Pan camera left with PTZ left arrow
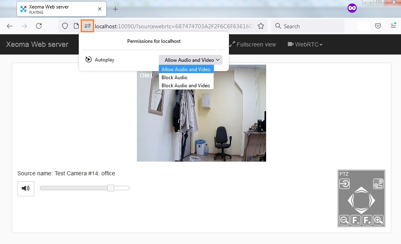 point(351,200)
